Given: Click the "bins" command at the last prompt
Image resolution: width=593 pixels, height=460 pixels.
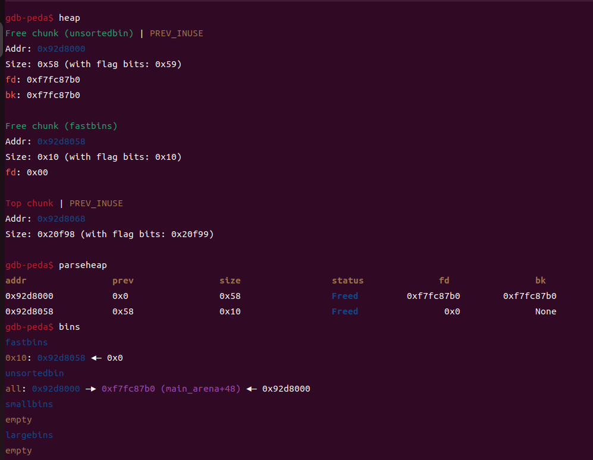Looking at the screenshot, I should (x=69, y=327).
